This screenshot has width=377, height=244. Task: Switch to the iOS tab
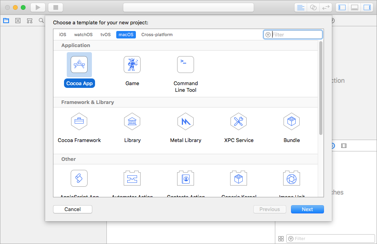(62, 35)
